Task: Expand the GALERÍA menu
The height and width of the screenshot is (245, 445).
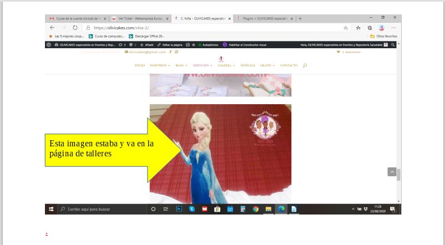Action: 226,65
